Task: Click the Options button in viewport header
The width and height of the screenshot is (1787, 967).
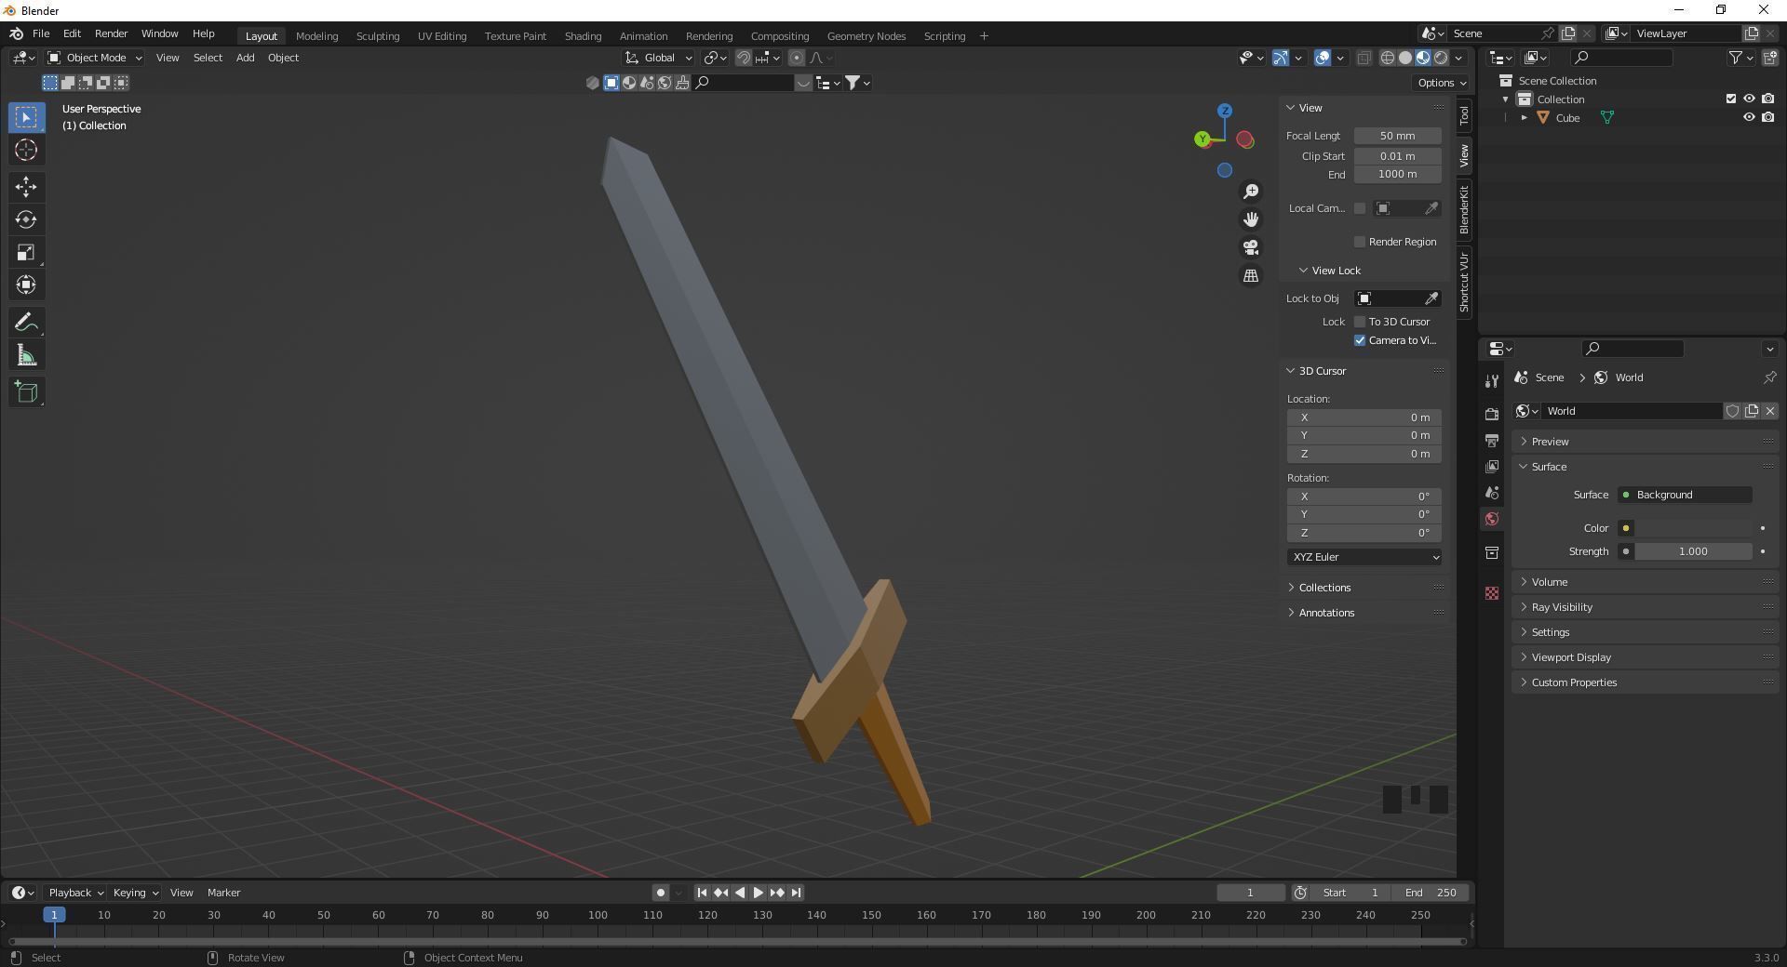Action: [x=1439, y=82]
